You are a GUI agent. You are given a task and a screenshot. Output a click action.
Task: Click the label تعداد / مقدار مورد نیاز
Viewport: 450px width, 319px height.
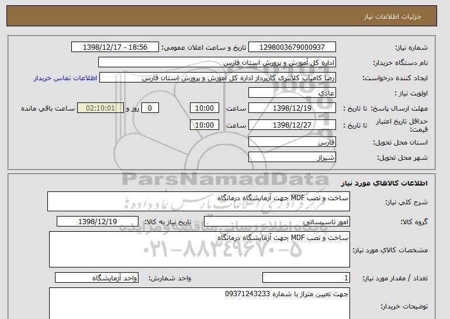[x=395, y=278]
